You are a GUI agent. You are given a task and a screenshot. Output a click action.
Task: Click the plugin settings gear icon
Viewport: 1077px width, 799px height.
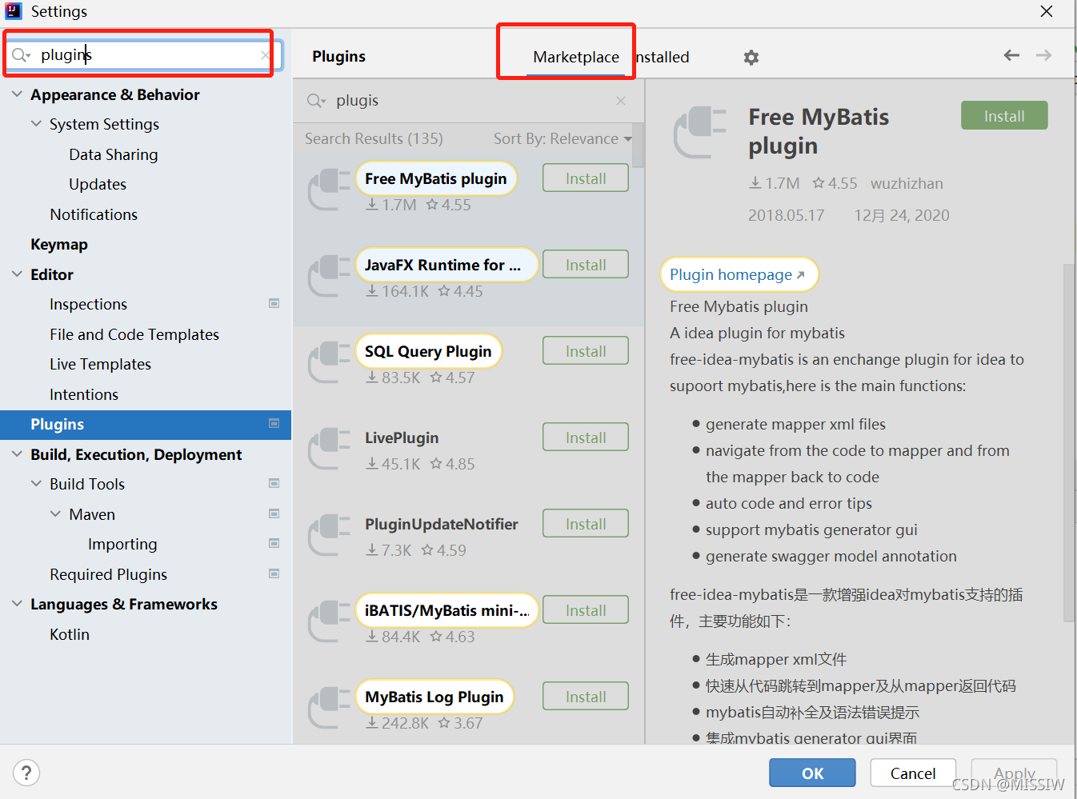751,58
